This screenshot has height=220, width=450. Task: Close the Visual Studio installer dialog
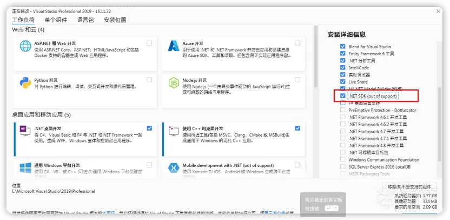438,11
